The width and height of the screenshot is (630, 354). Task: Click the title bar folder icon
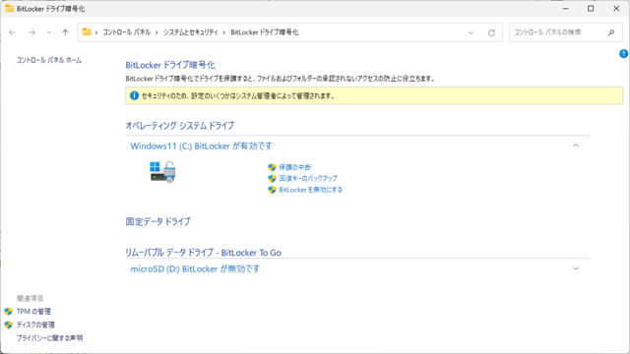(x=9, y=9)
